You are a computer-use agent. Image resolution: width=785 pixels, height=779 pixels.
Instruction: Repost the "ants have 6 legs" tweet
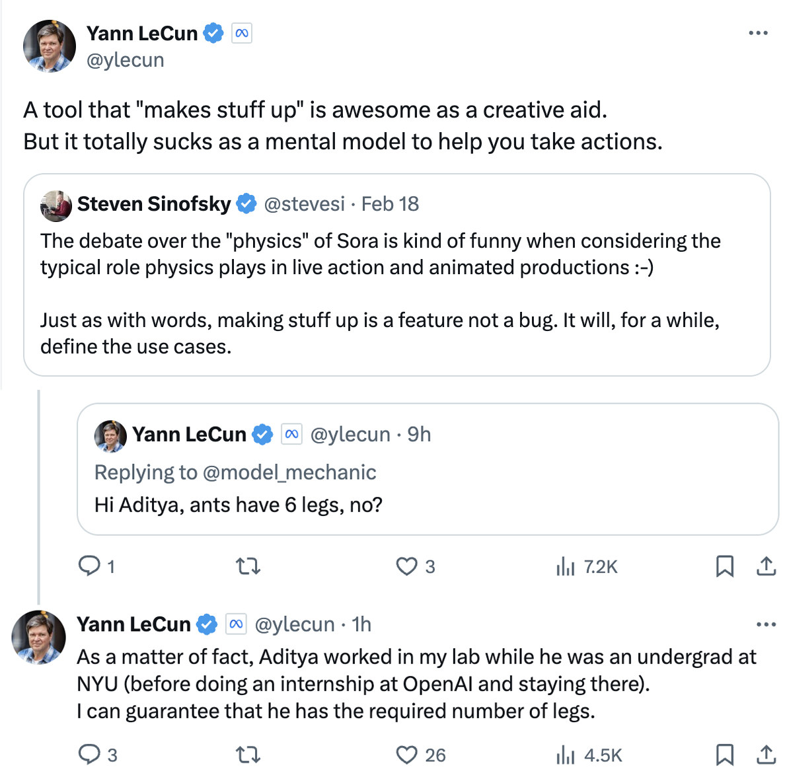(x=248, y=566)
